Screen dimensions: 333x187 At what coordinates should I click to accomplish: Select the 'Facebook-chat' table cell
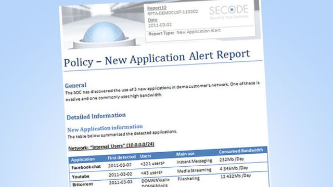[86, 167]
